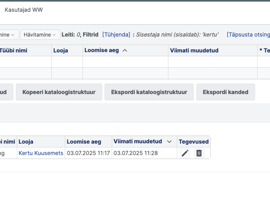270x210 pixels.
Task: Open the partially visible 'mine' dropdown
Action: click(x=9, y=34)
